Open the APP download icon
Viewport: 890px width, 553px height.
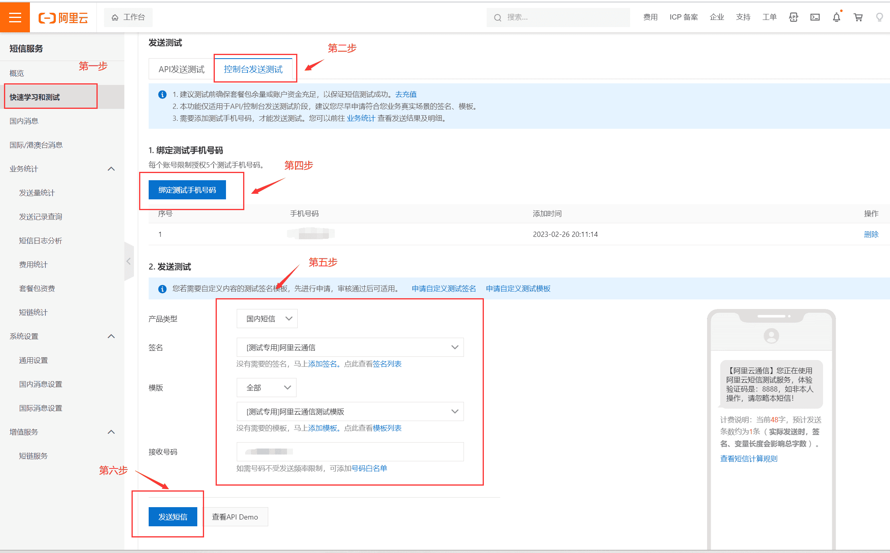click(794, 17)
